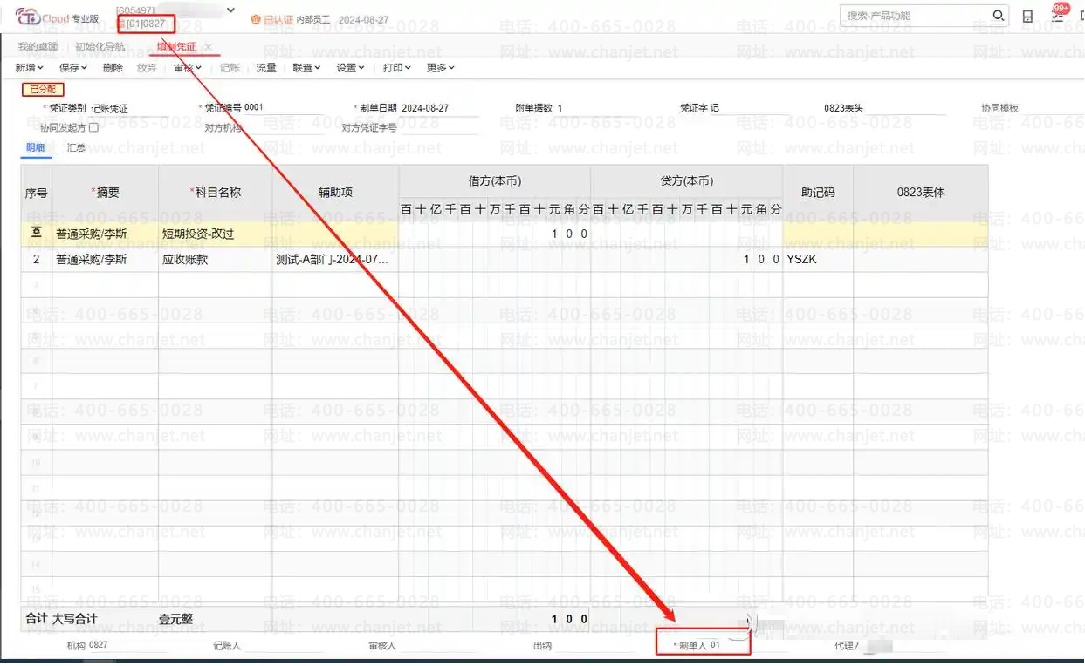Open the 更多 dropdown
The width and height of the screenshot is (1085, 666).
pos(441,68)
